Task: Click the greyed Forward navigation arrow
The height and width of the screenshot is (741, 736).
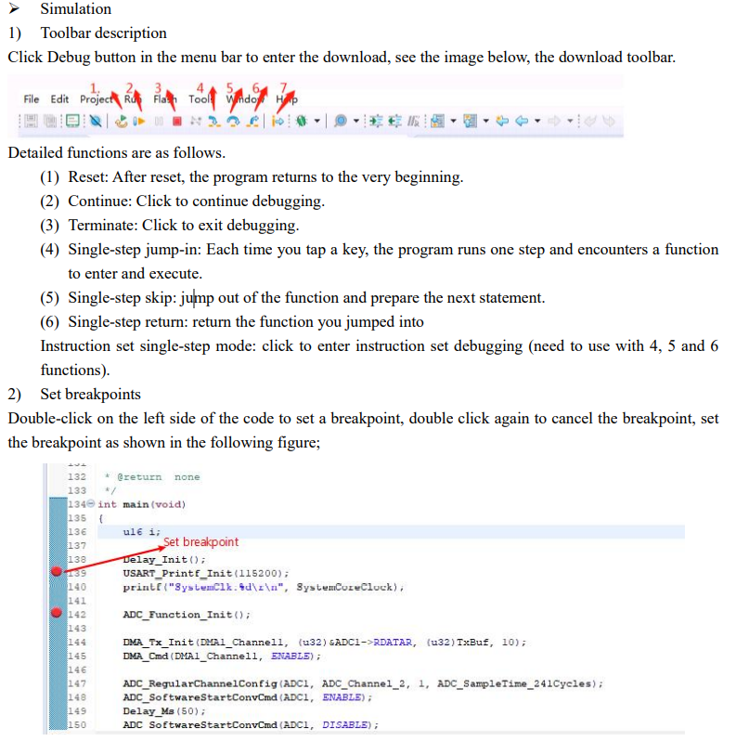Action: [554, 122]
